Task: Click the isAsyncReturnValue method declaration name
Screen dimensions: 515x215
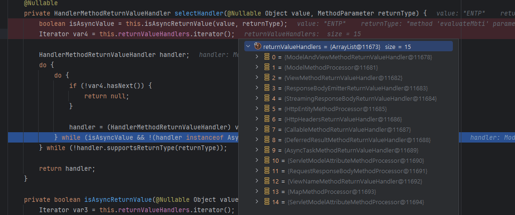Action: tap(118, 199)
